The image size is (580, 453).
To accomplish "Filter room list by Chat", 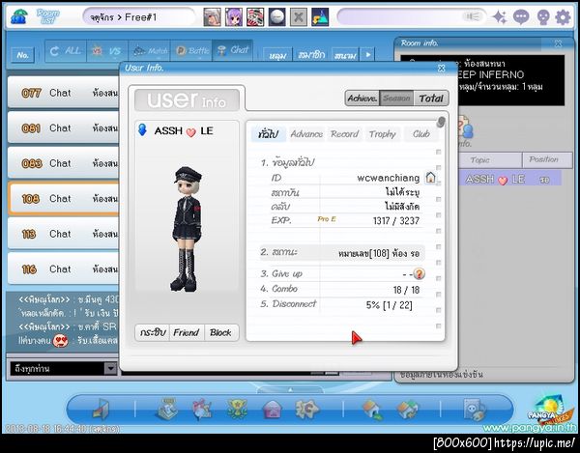I will (x=233, y=50).
